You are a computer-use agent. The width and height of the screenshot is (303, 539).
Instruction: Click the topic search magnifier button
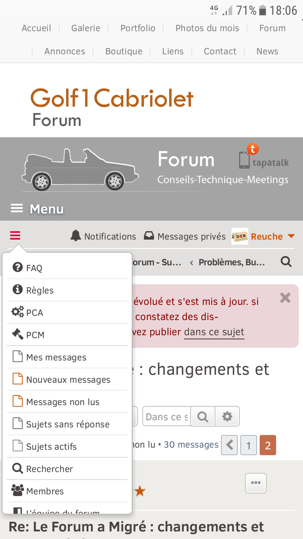203,416
